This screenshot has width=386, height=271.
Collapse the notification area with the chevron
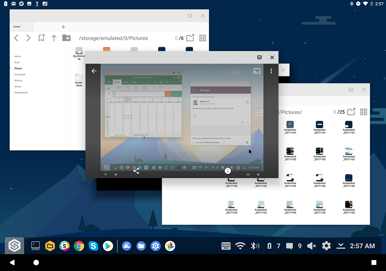point(340,246)
